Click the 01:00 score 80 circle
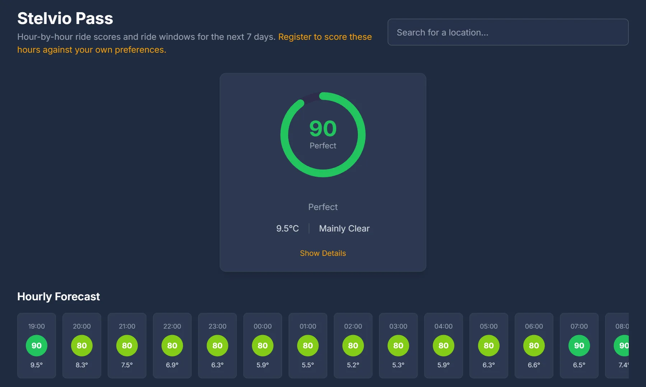Screen dimensions: 646x387 308,345
